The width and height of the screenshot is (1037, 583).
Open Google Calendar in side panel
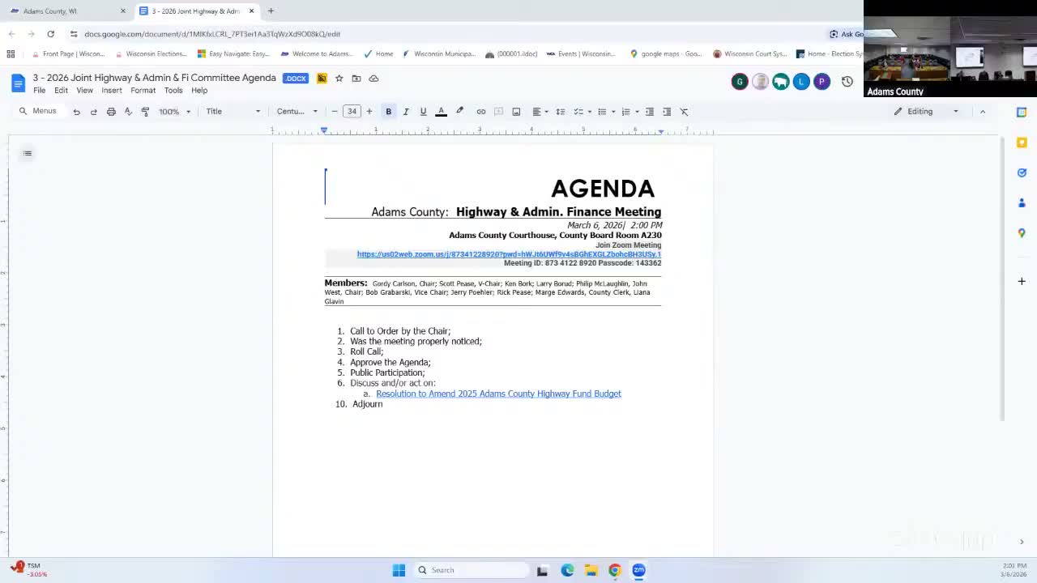pos(1022,112)
